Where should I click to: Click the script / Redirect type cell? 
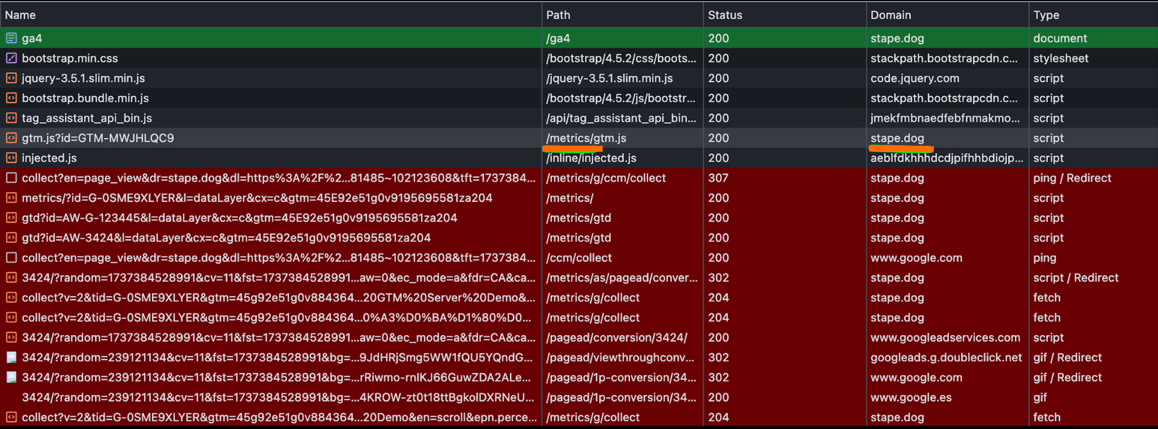[1075, 278]
